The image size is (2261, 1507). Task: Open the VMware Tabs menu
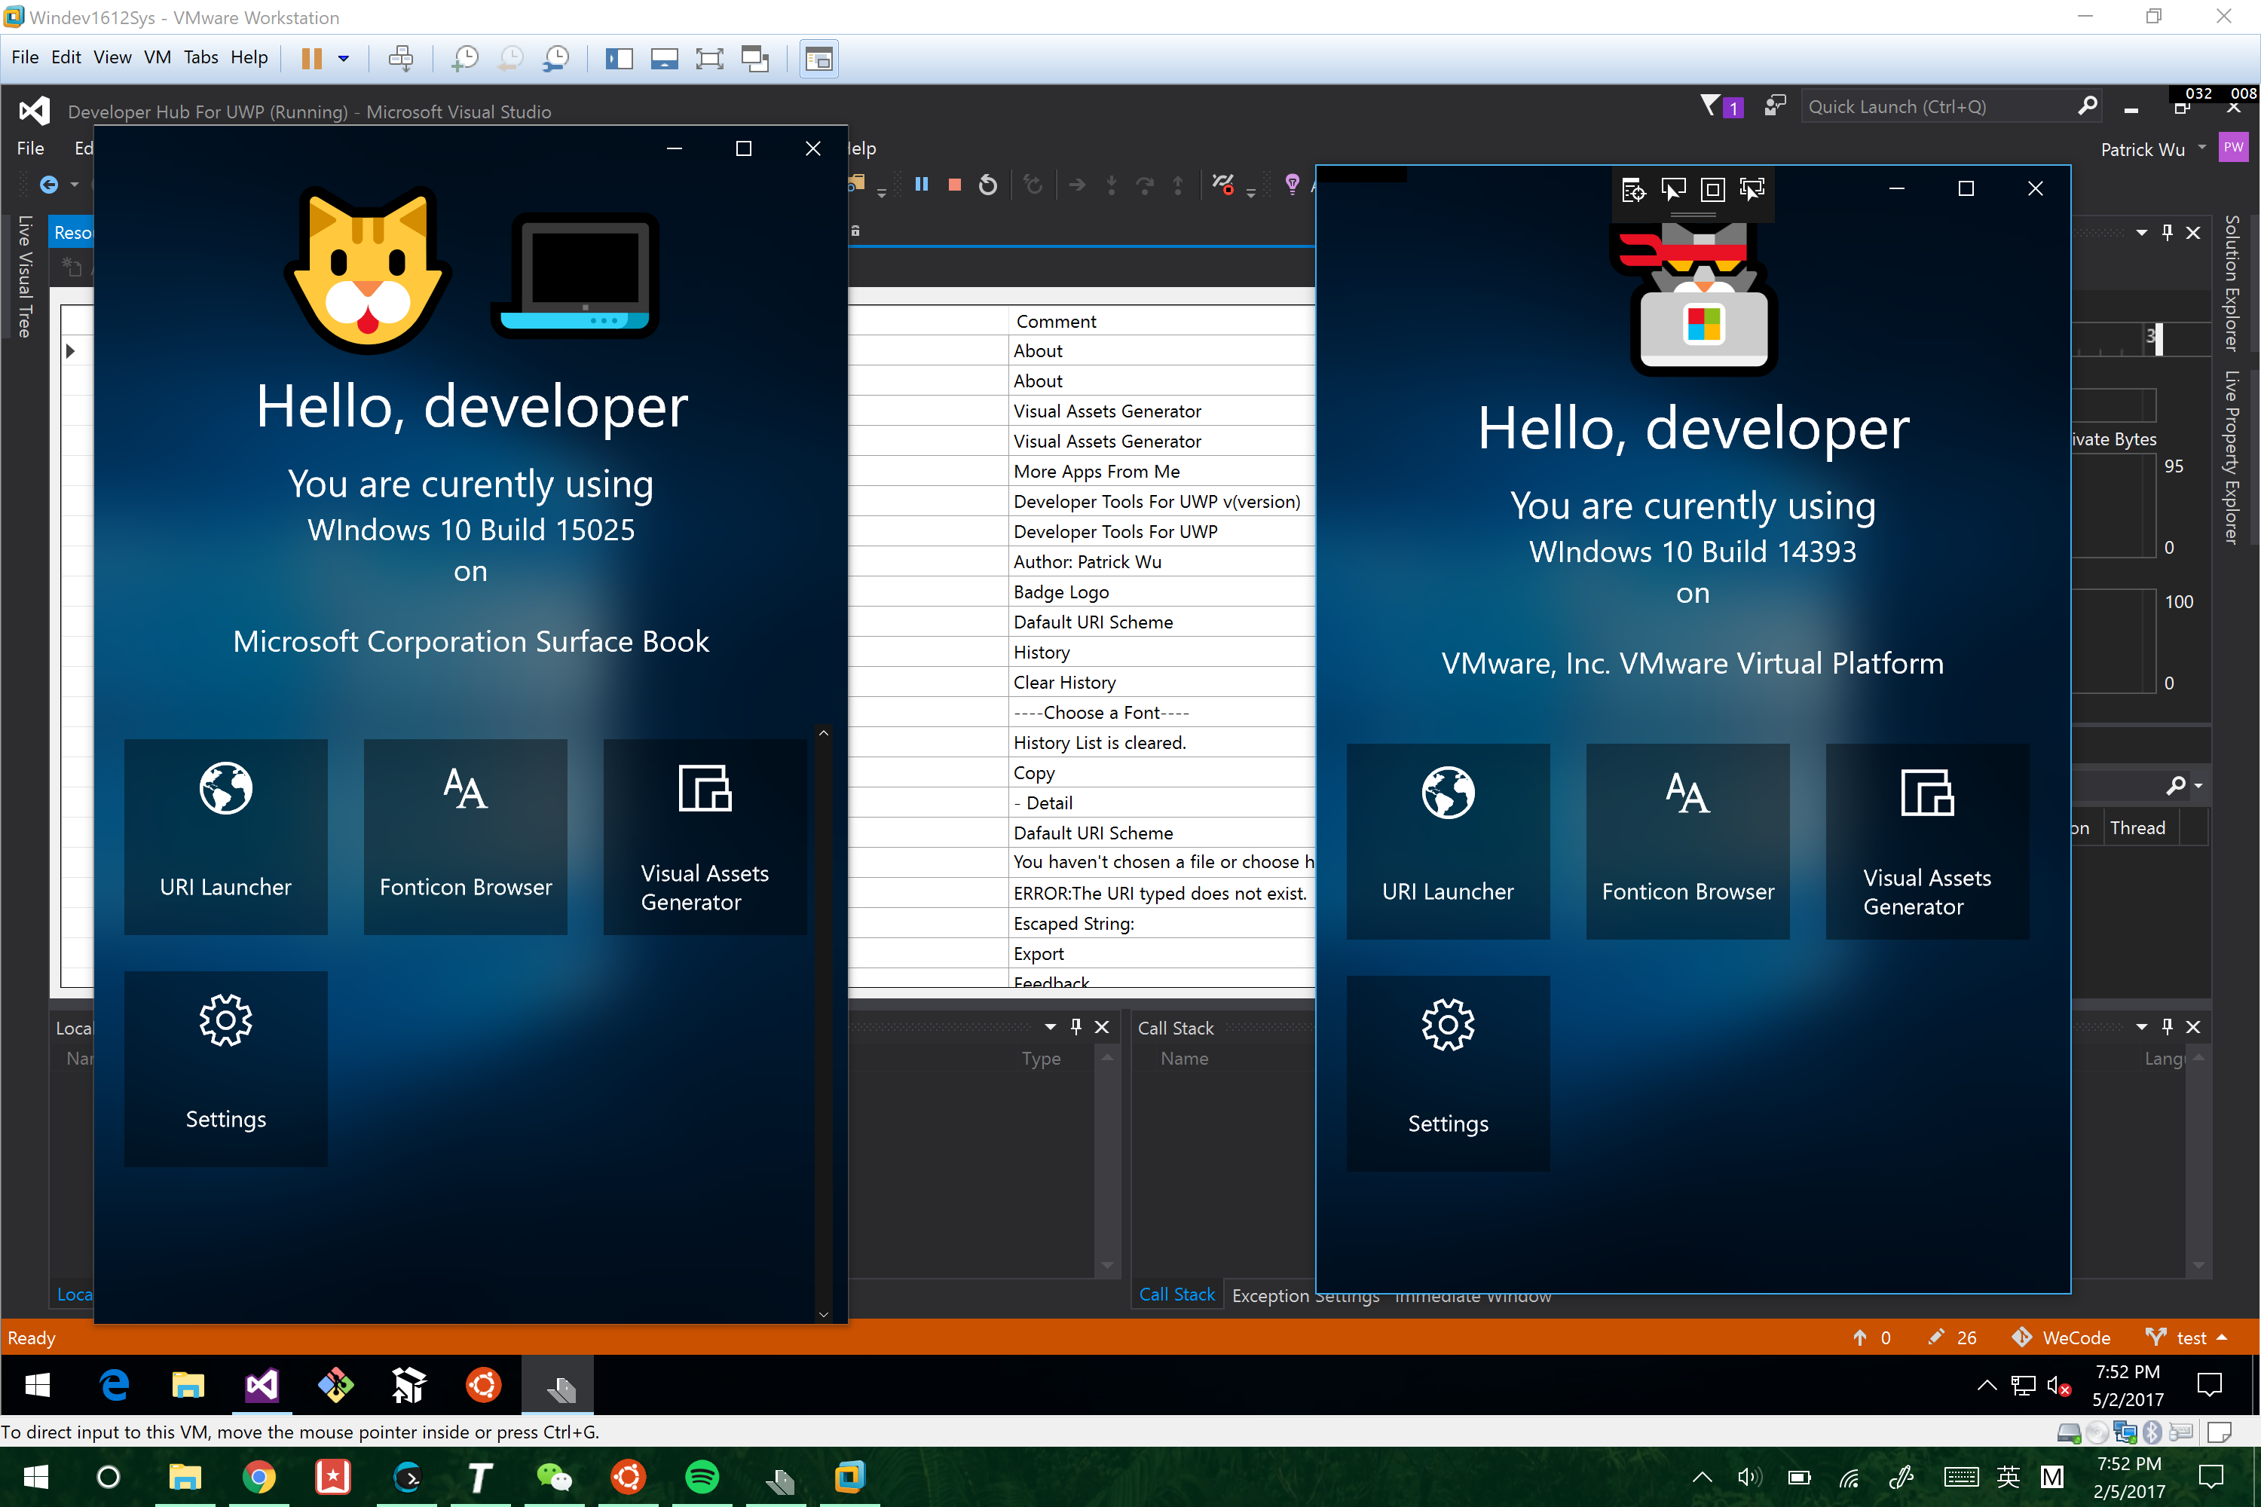[201, 58]
